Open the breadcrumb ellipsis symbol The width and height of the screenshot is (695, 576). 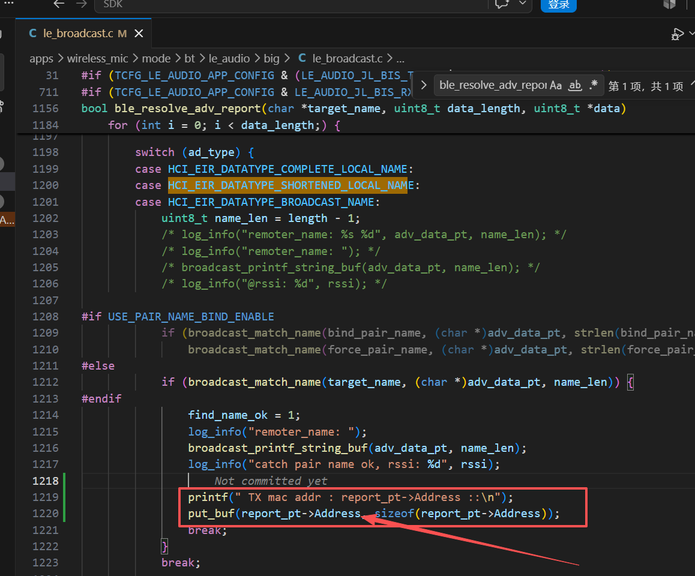pos(400,59)
